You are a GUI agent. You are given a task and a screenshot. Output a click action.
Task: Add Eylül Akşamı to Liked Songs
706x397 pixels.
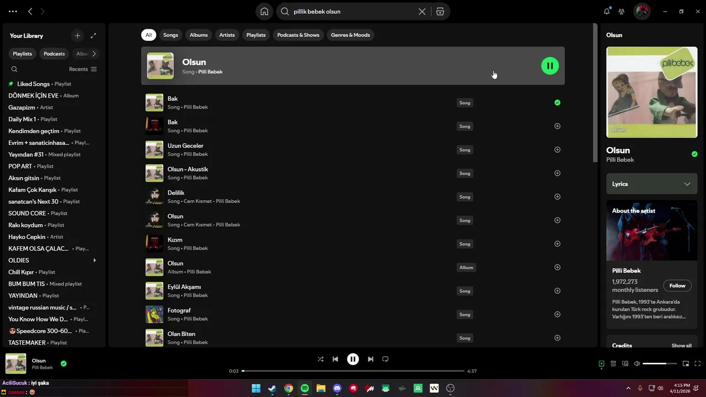point(557,291)
